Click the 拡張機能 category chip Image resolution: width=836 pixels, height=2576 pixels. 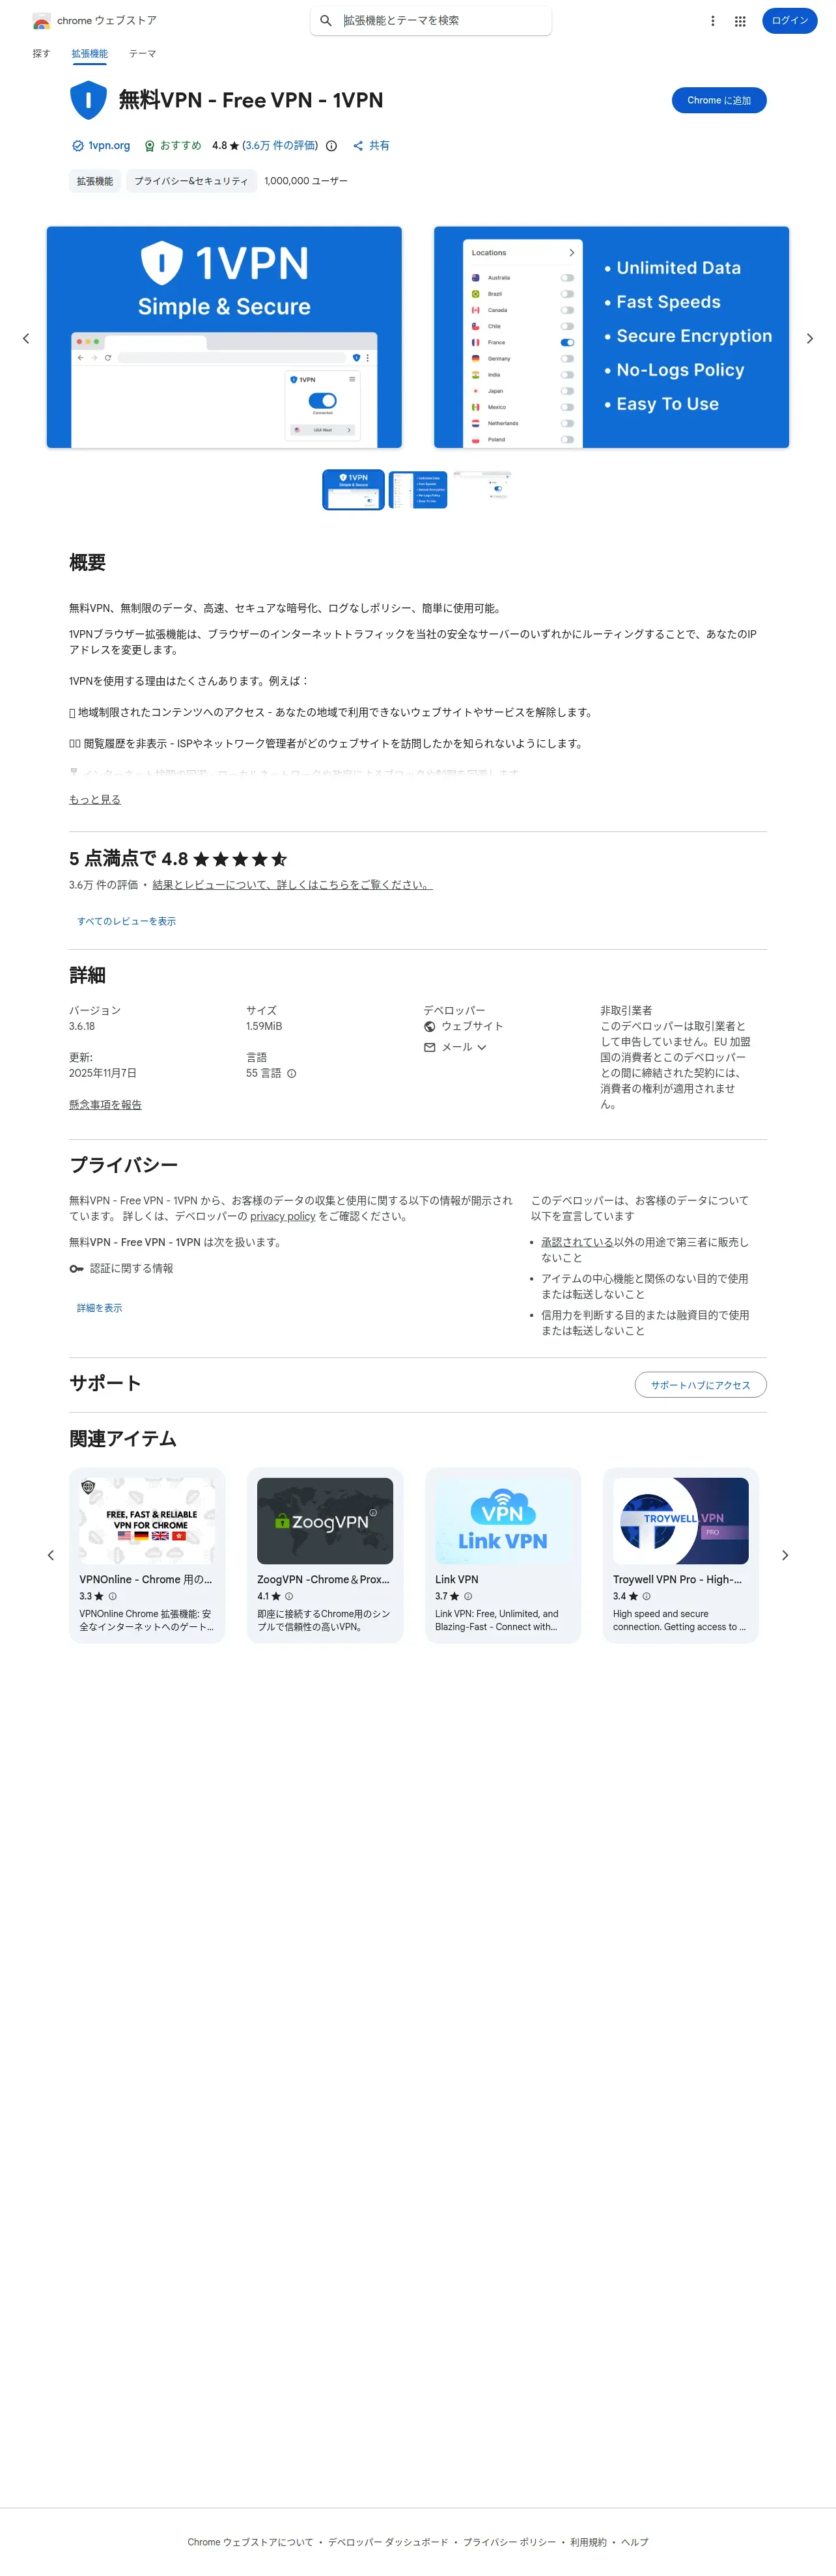95,181
